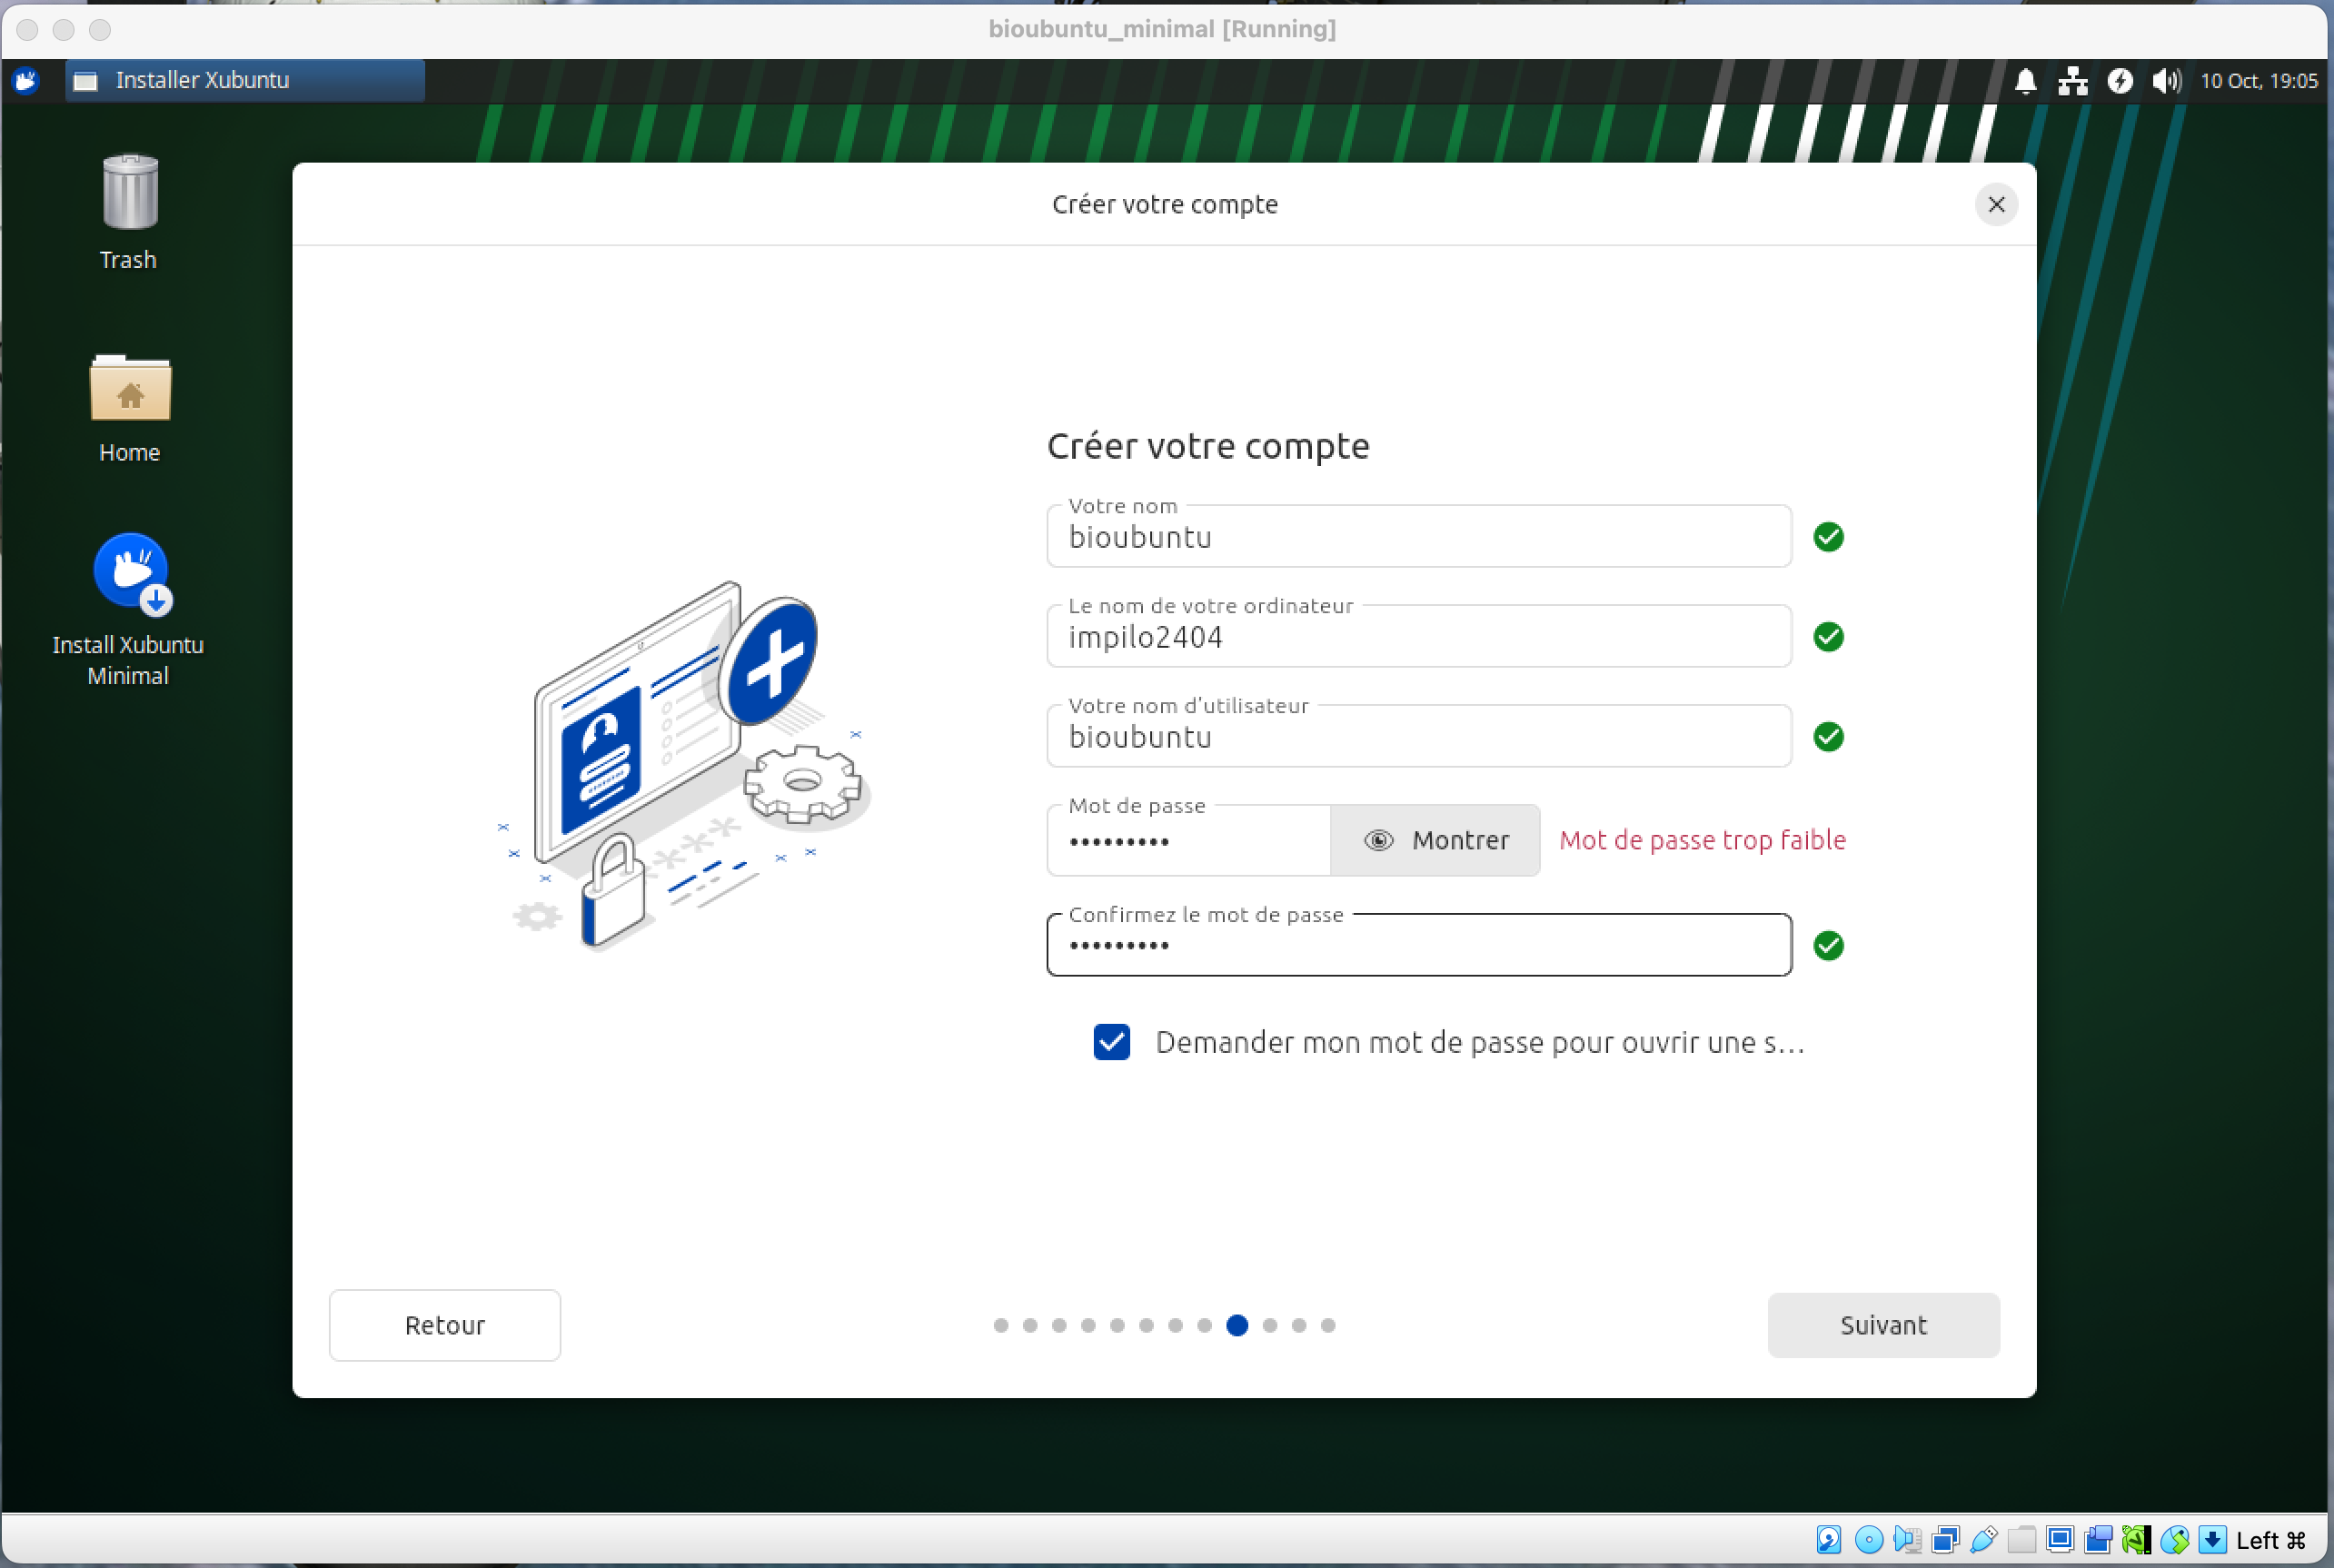Screen dimensions: 2334x1568
Task: Click the Suivant button
Action: (x=1883, y=1325)
